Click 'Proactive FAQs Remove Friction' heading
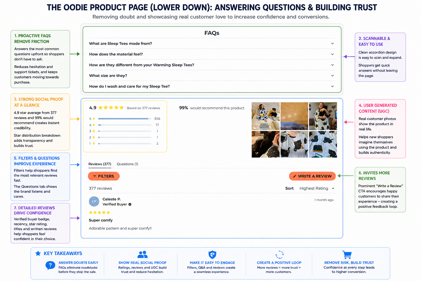Screen dimensions: 421x281 click(x=33, y=39)
